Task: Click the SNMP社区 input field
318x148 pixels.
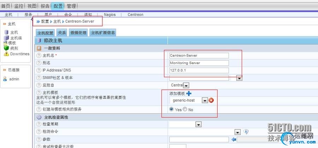Action: pyautogui.click(x=199, y=78)
